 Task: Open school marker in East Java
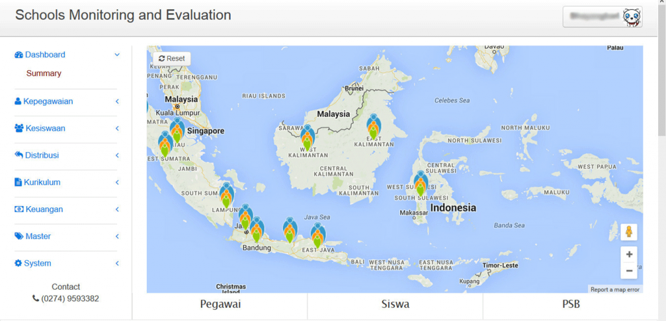[x=317, y=235]
